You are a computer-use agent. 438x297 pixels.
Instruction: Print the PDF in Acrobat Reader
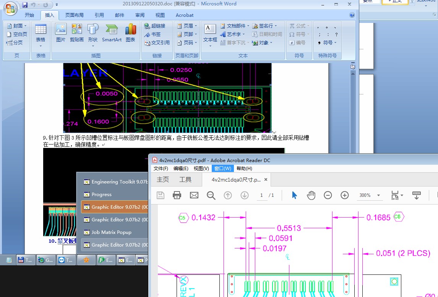pyautogui.click(x=177, y=195)
